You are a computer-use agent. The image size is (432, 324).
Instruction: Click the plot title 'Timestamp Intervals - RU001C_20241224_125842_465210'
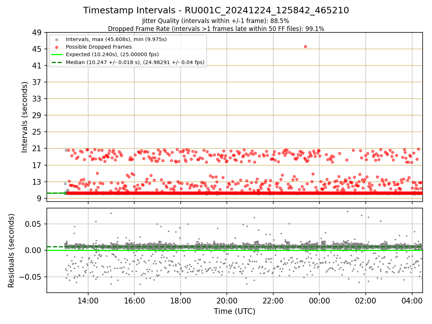(216, 10)
